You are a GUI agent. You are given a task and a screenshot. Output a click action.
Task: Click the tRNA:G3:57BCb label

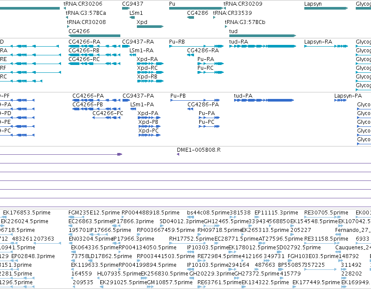pos(245,22)
